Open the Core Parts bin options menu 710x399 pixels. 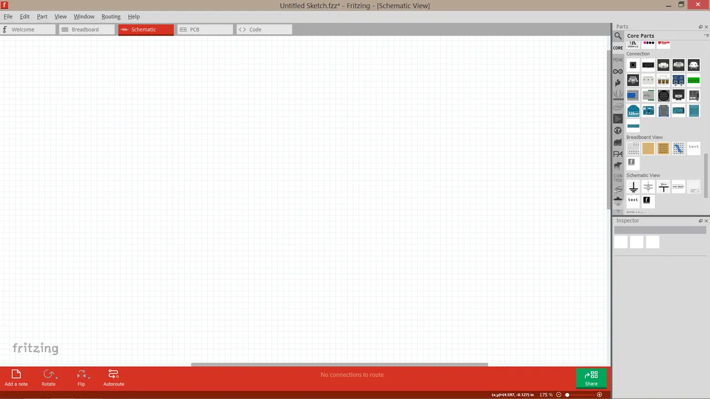coord(706,35)
